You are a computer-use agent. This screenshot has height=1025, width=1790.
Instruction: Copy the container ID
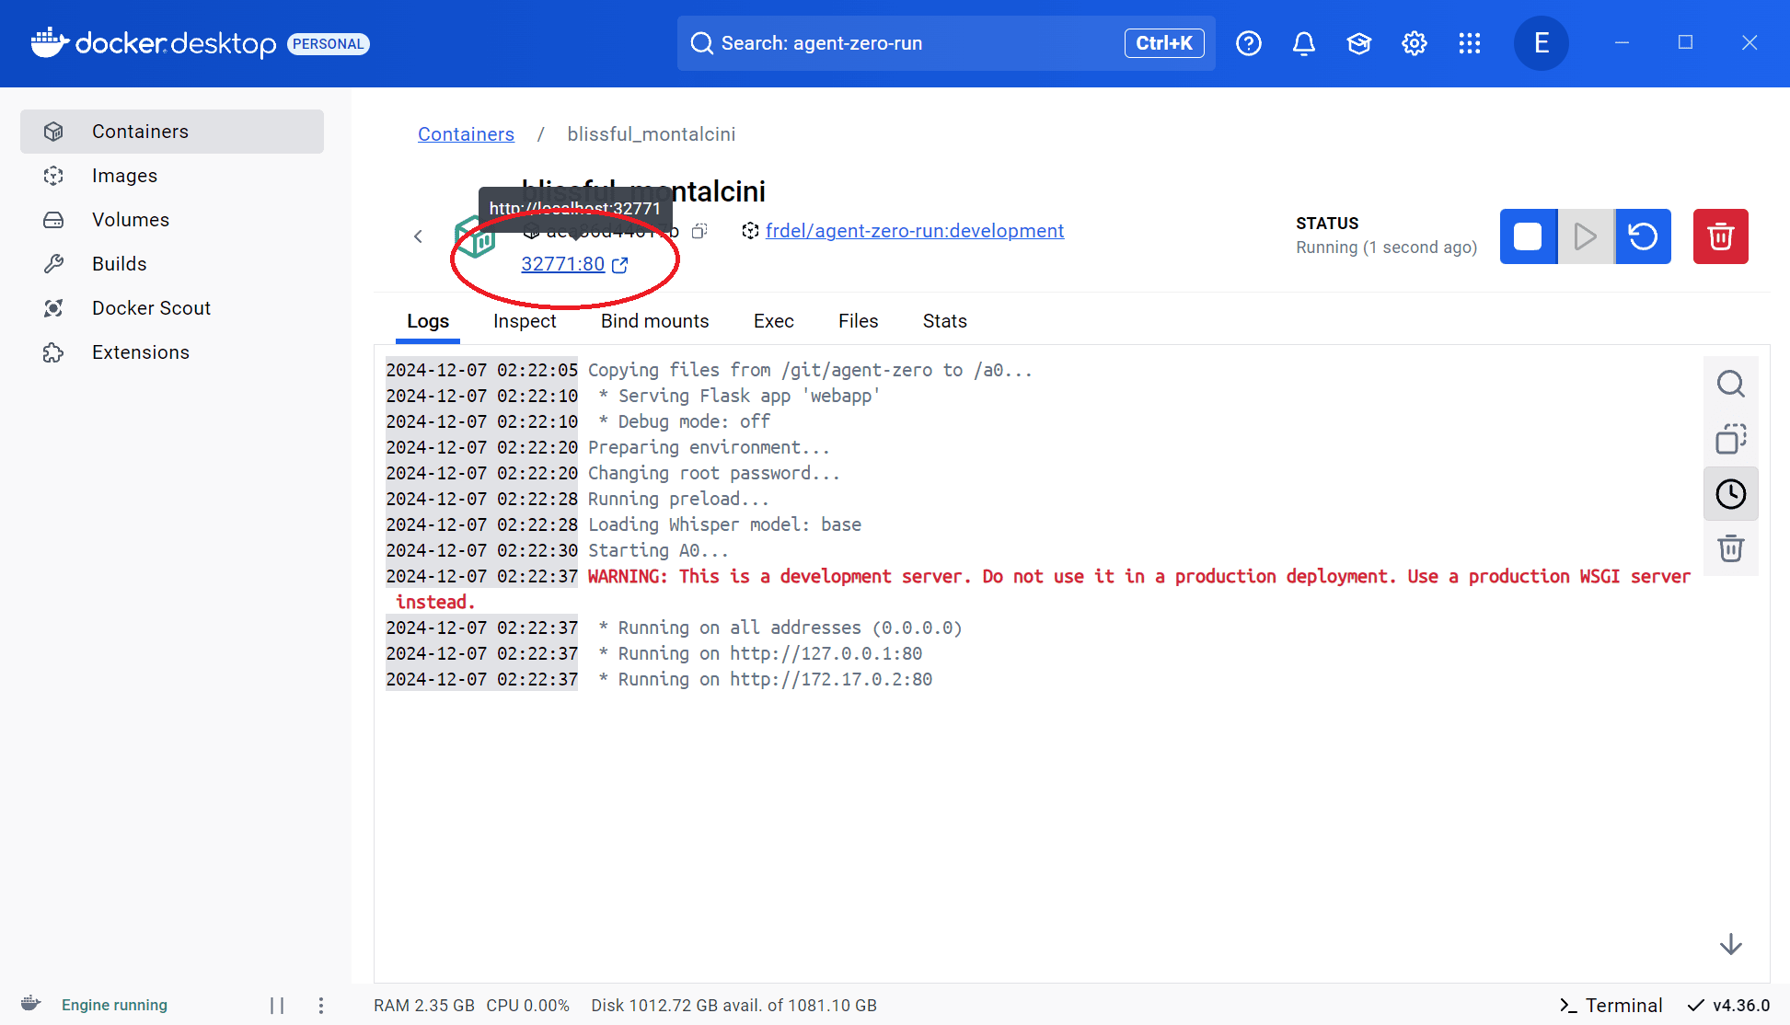(699, 231)
